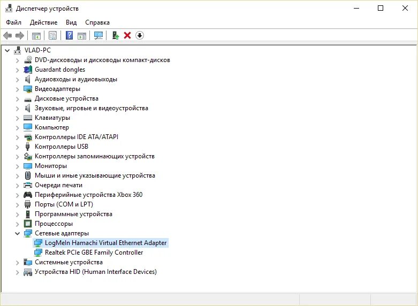
Task: Click the Мониторы monitor icon
Action: [x=28, y=166]
